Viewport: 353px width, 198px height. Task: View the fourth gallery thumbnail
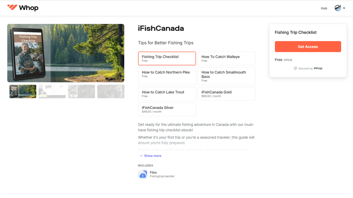[x=111, y=91]
